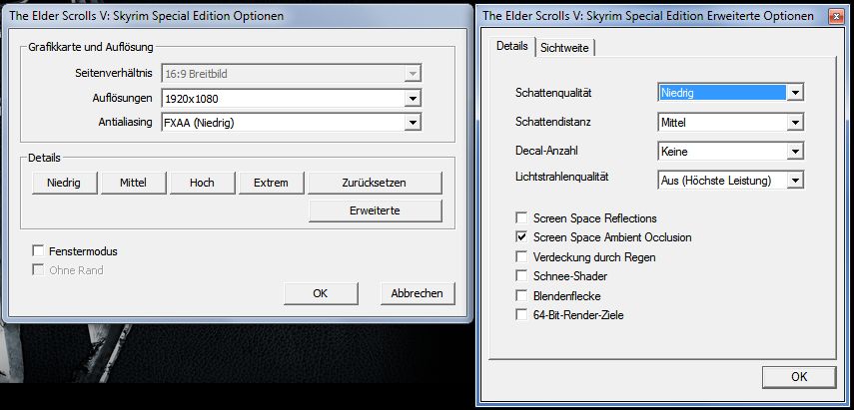Tick the Schnee-Shader checkbox
The height and width of the screenshot is (410, 854).
pos(520,275)
